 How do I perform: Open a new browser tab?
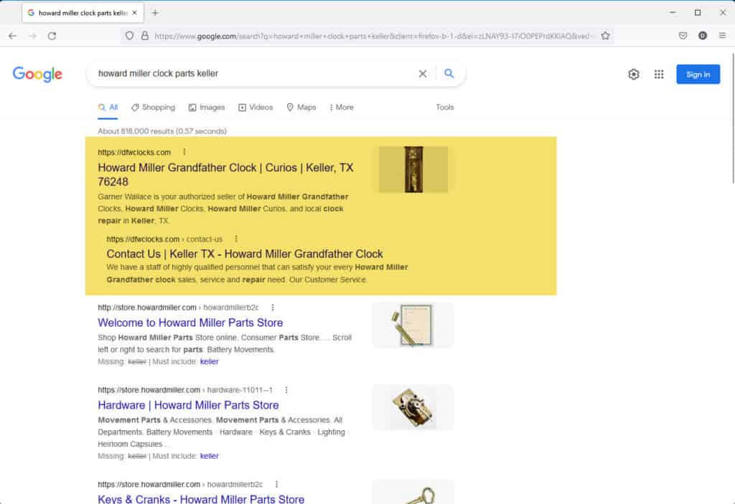155,13
